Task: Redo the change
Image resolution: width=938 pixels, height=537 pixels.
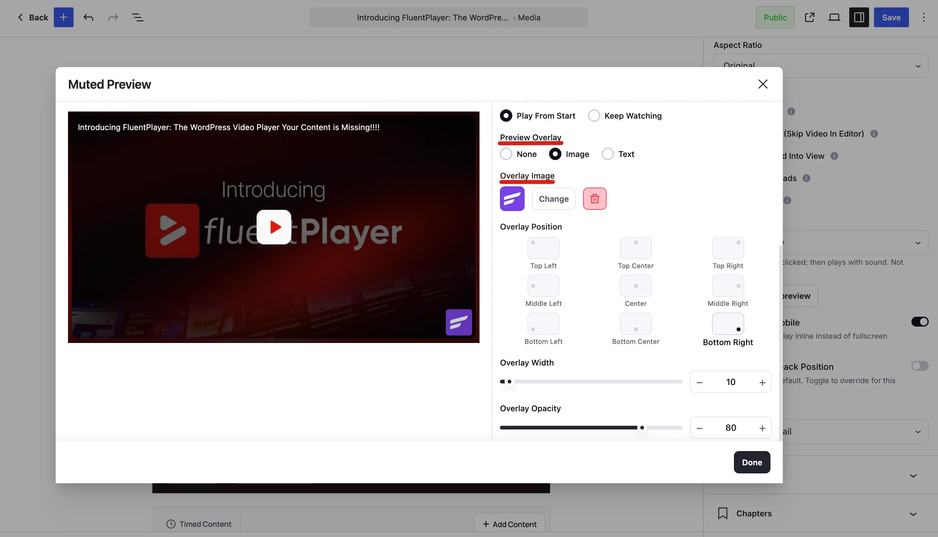Action: tap(113, 17)
